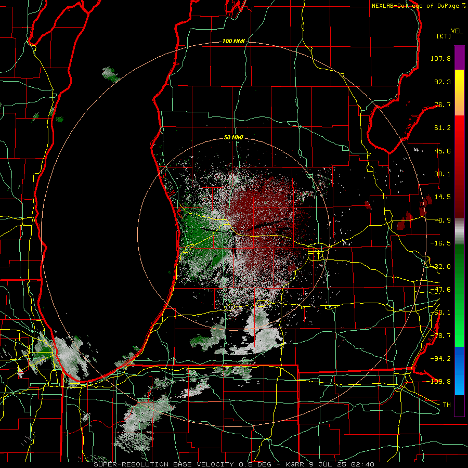Viewport: 468px width, 468px height.
Task: Click the 100 NMI range ring label
Action: pyautogui.click(x=233, y=41)
